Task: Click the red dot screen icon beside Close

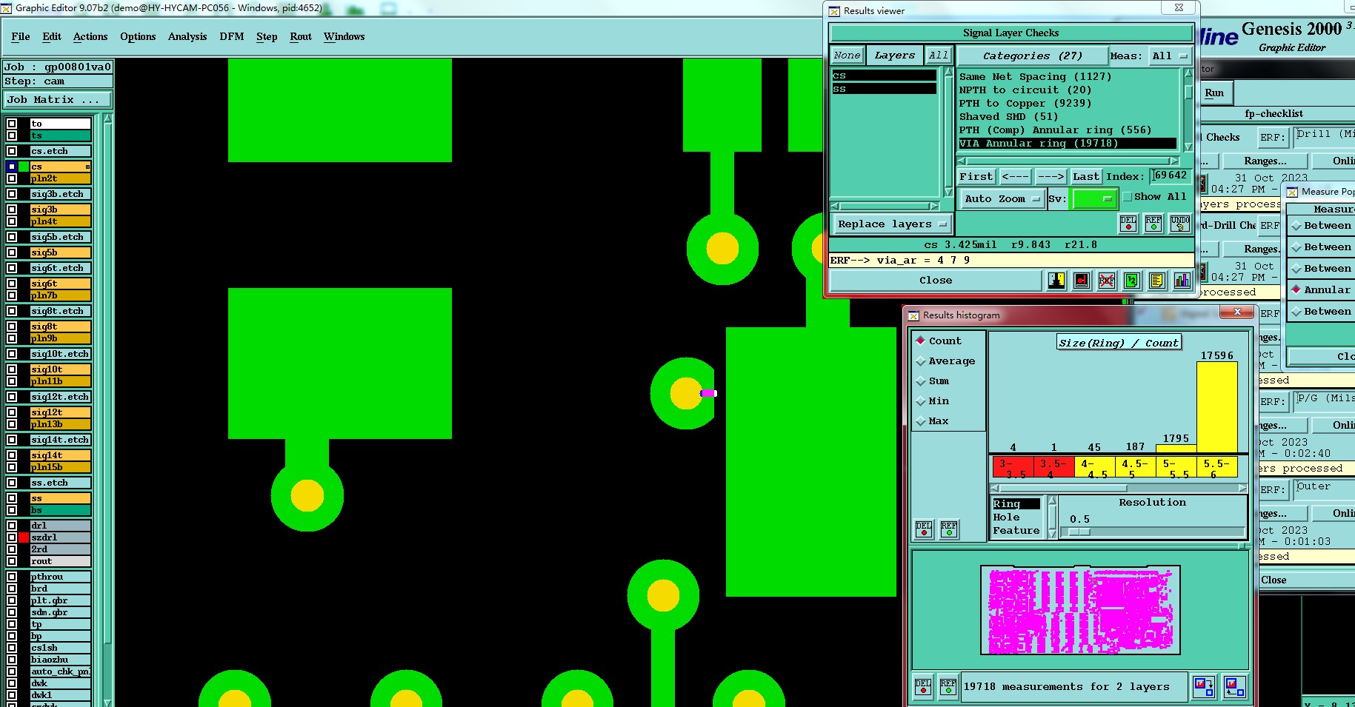Action: [1082, 281]
